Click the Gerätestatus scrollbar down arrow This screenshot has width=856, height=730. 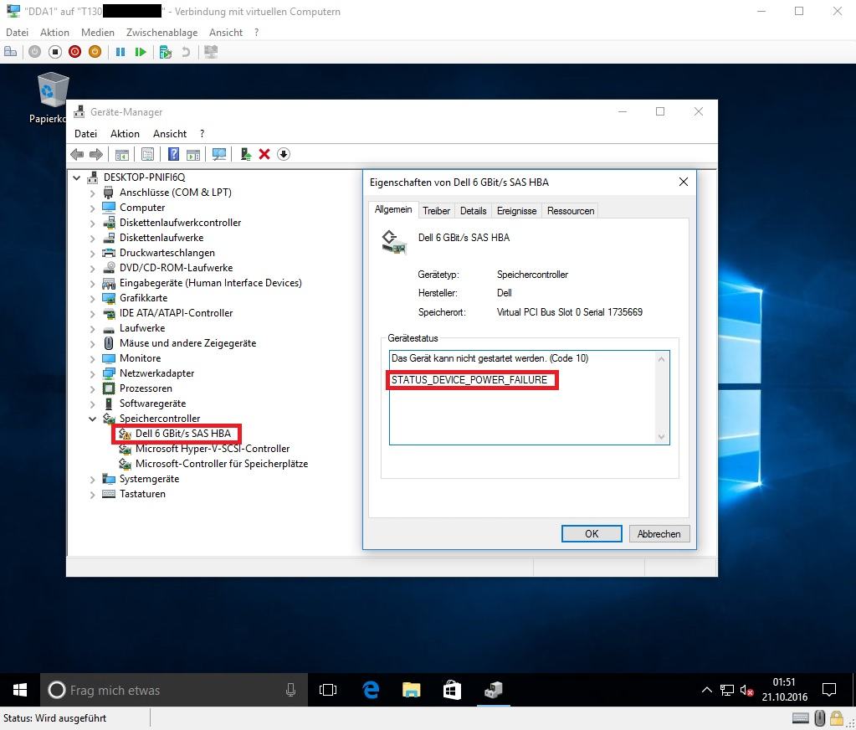pyautogui.click(x=662, y=437)
